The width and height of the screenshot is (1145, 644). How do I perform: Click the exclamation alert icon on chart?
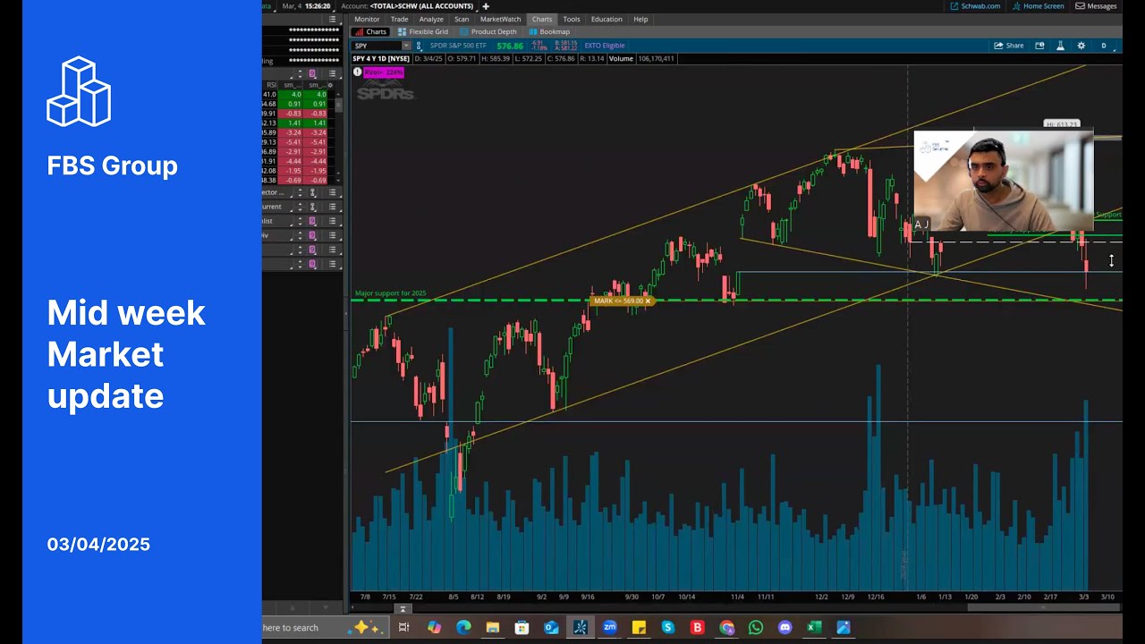[357, 72]
